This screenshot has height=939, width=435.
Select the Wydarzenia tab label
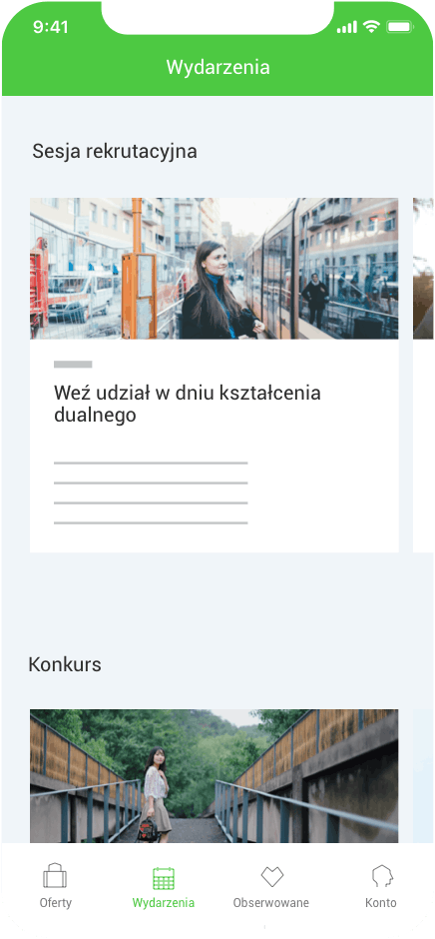164,902
